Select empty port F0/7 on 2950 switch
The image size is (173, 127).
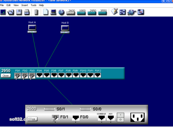pyautogui.click(x=61, y=75)
